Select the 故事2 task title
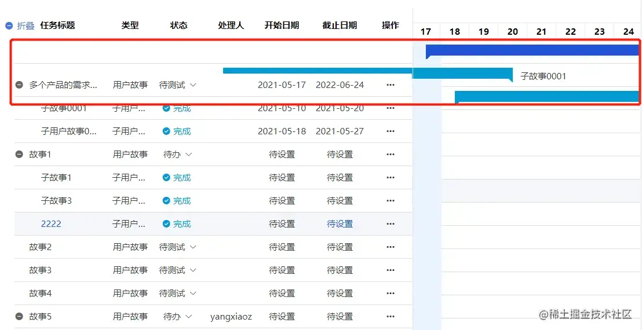Viewport: 642px width, 330px height. click(x=40, y=247)
